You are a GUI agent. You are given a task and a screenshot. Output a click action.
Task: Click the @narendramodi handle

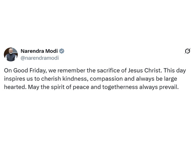(40, 58)
